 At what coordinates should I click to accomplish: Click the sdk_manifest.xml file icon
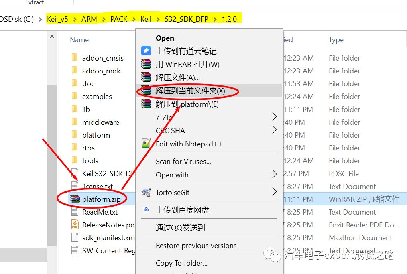75,237
